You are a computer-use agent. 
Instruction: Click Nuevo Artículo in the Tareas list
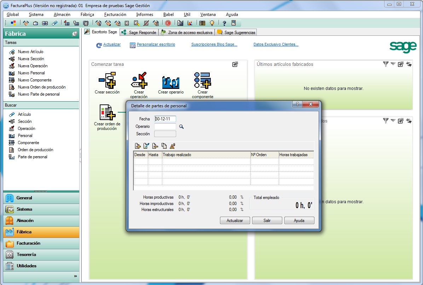pos(30,52)
